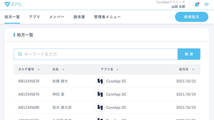Switch to 請求書 tab
The image size is (214, 120).
[x=79, y=17]
